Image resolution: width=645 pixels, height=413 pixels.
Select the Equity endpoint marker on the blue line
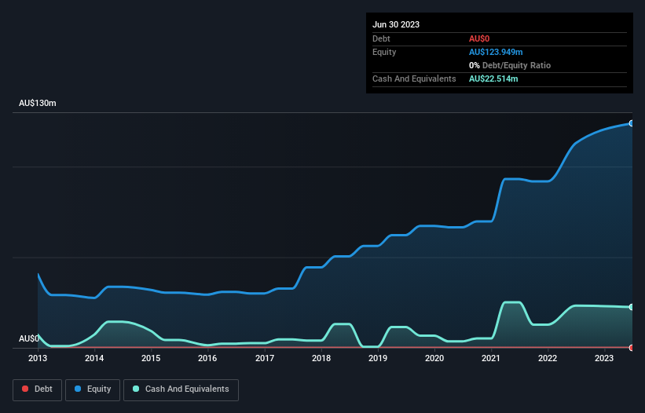point(632,123)
